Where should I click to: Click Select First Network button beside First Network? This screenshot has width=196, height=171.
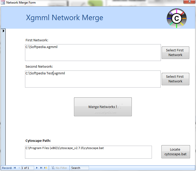[x=175, y=53]
